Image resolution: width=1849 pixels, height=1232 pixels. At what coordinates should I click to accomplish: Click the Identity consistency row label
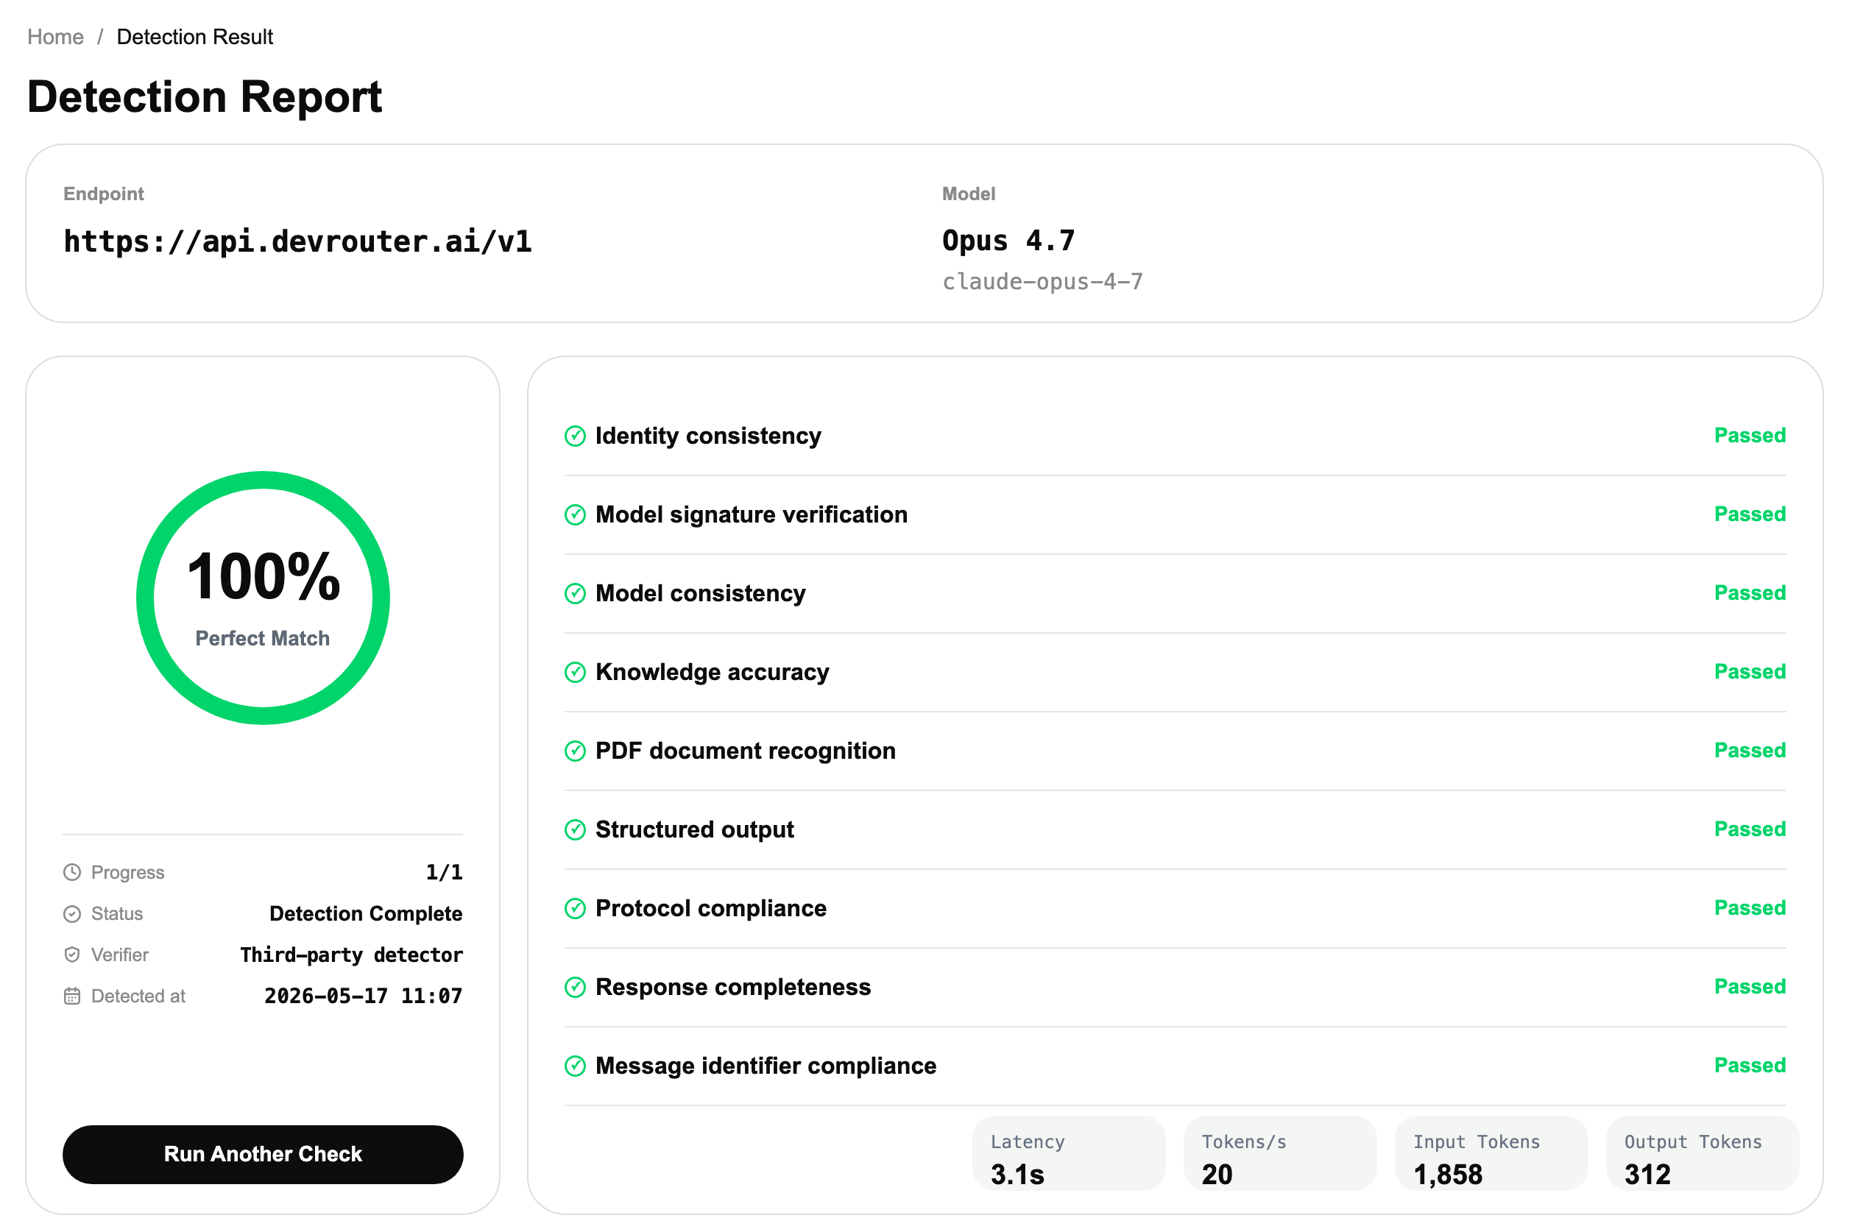[x=708, y=435]
